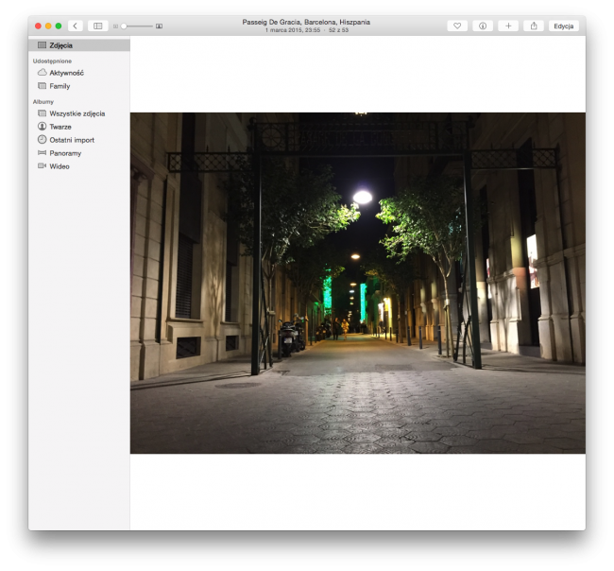The height and width of the screenshot is (571, 614).
Task: Click the small thumbnail zoom-out icon
Action: [115, 26]
